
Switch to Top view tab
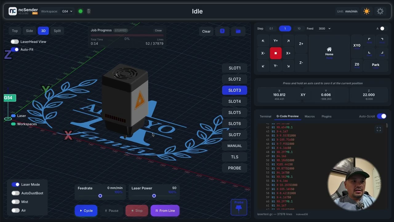pos(15,31)
